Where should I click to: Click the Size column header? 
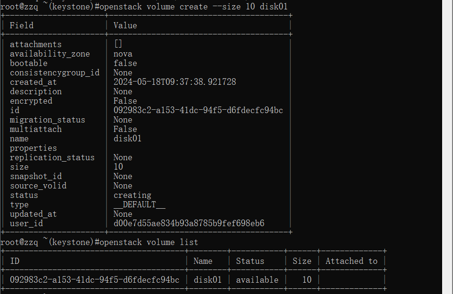pos(302,261)
